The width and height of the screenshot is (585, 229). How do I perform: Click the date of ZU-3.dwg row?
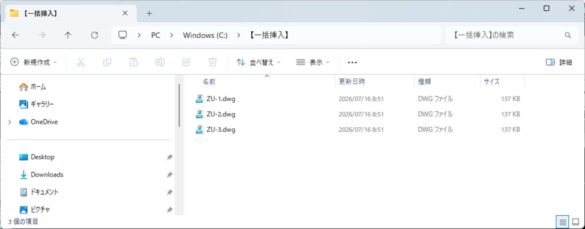(361, 130)
